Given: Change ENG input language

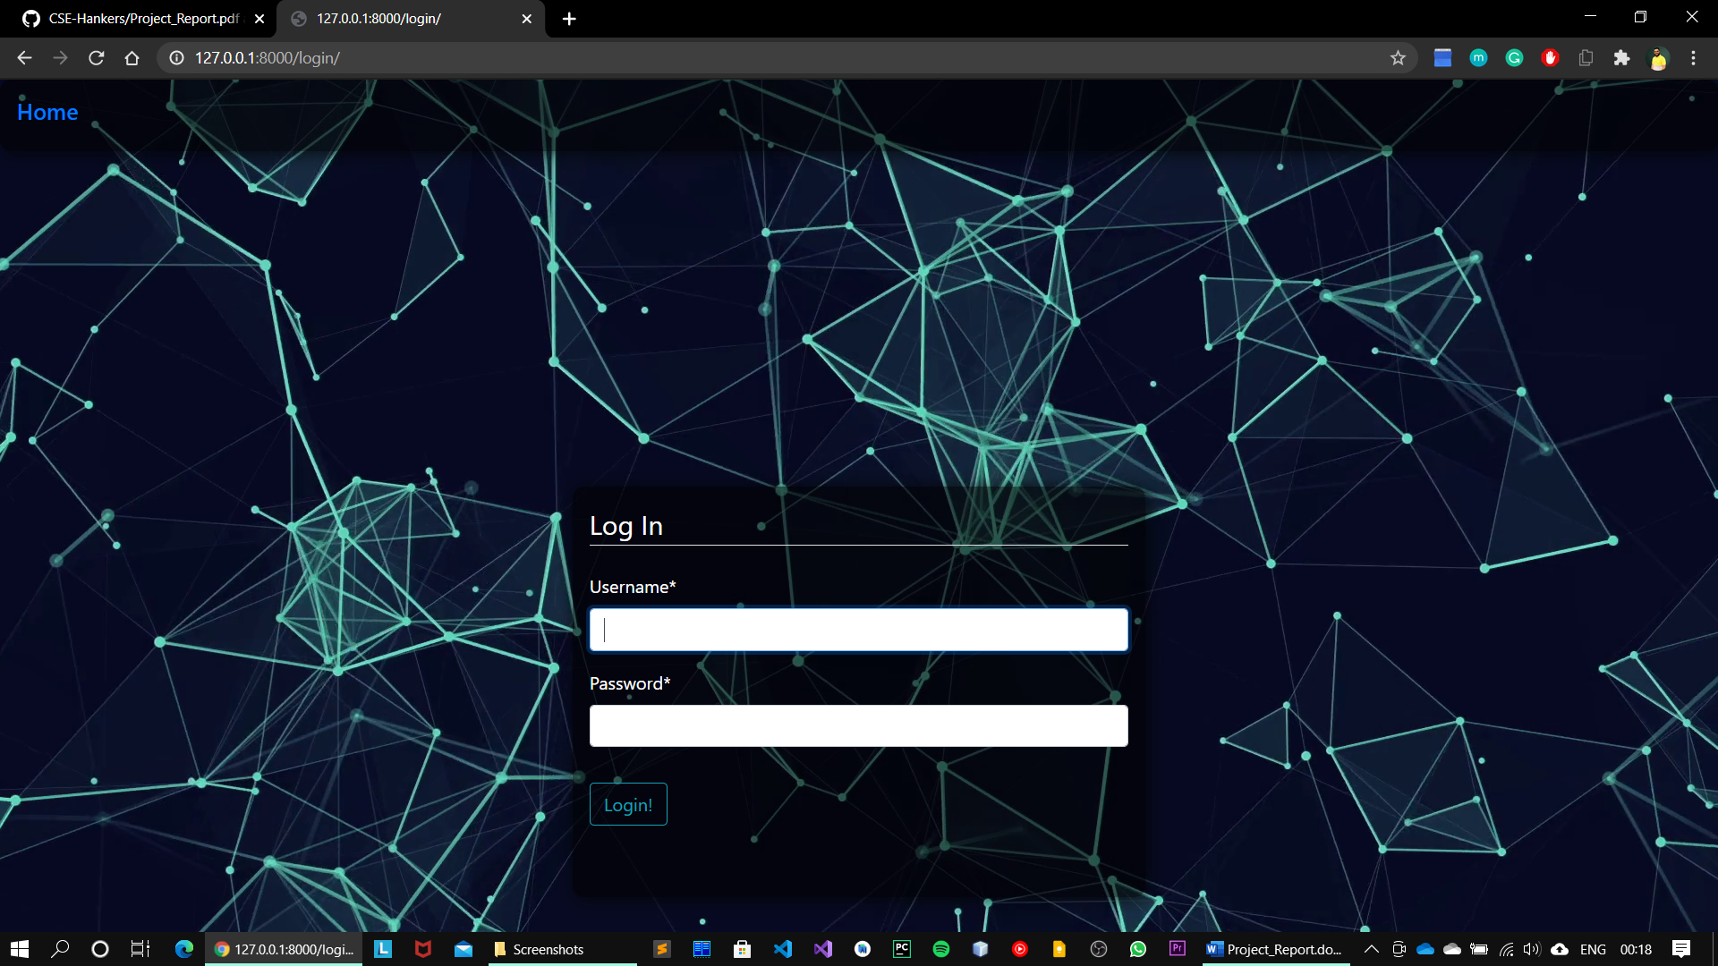Looking at the screenshot, I should [x=1593, y=949].
